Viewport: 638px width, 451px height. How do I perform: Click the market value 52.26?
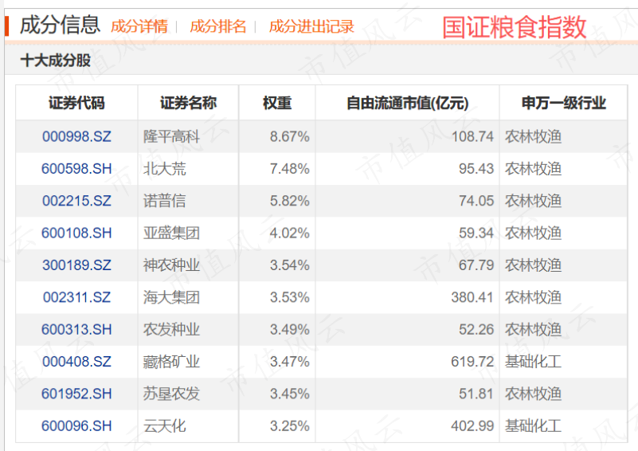476,329
